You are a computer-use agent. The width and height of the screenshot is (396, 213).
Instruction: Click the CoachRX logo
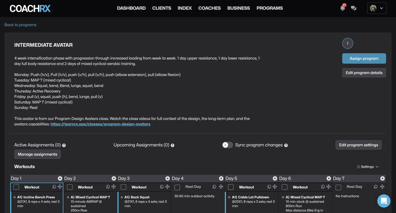[30, 8]
